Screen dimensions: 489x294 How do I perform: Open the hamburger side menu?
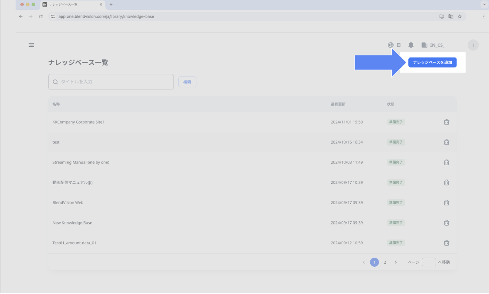click(31, 45)
